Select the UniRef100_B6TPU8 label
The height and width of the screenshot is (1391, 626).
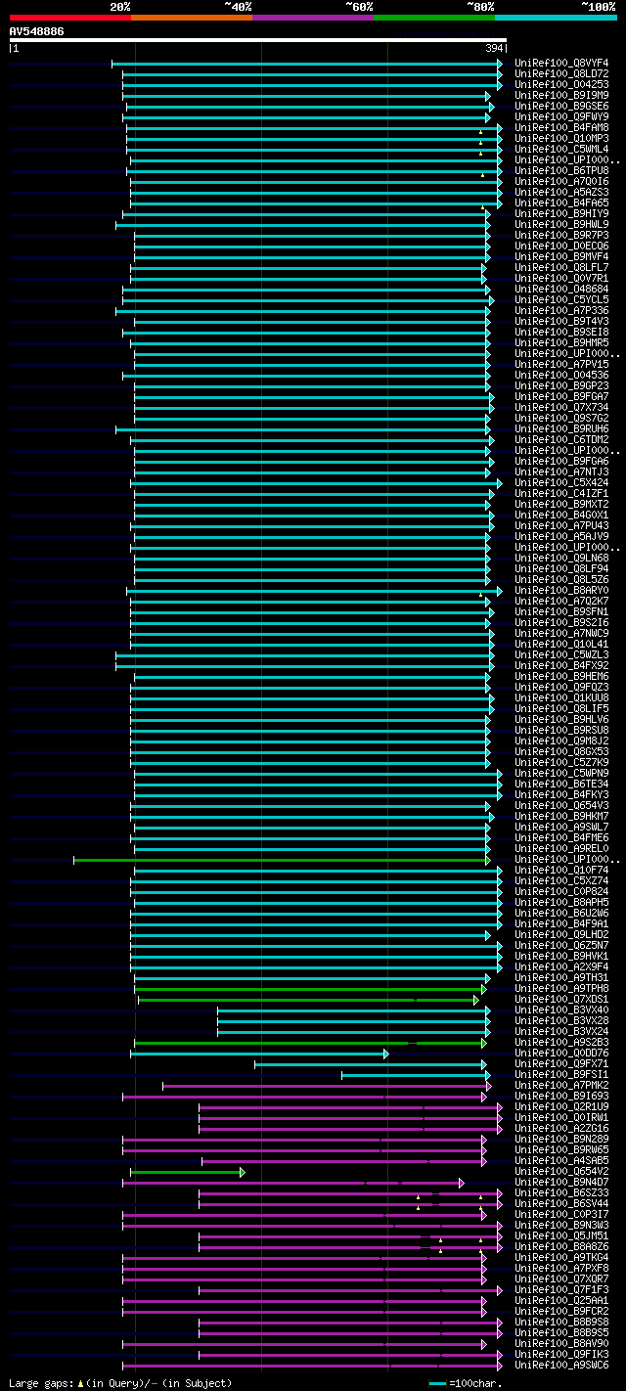click(561, 170)
